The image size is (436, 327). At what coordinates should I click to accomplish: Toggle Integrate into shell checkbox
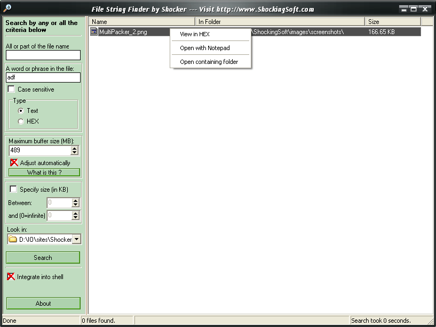[x=11, y=276]
